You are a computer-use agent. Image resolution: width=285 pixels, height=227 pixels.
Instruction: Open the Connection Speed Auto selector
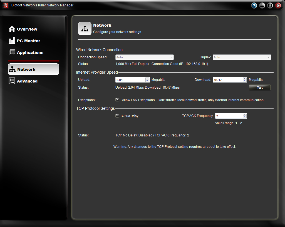pos(145,57)
